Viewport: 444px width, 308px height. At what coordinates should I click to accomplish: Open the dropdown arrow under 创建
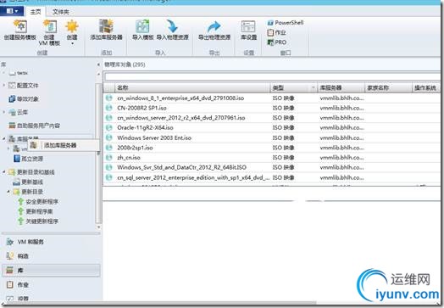point(72,43)
